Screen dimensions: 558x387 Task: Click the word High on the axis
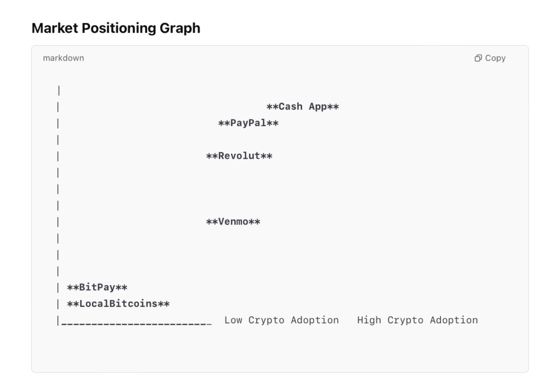coord(369,320)
